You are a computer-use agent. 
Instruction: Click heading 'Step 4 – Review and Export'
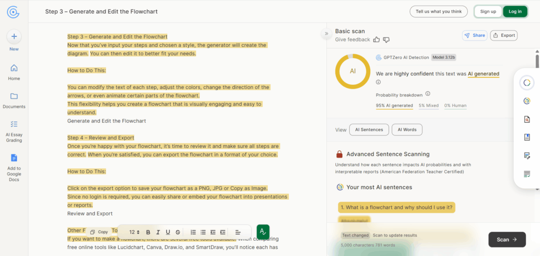click(101, 137)
